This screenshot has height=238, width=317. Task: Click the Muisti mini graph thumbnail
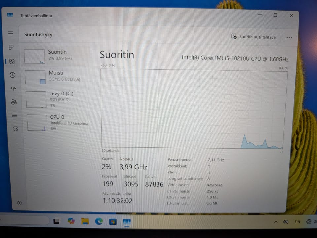(x=35, y=77)
